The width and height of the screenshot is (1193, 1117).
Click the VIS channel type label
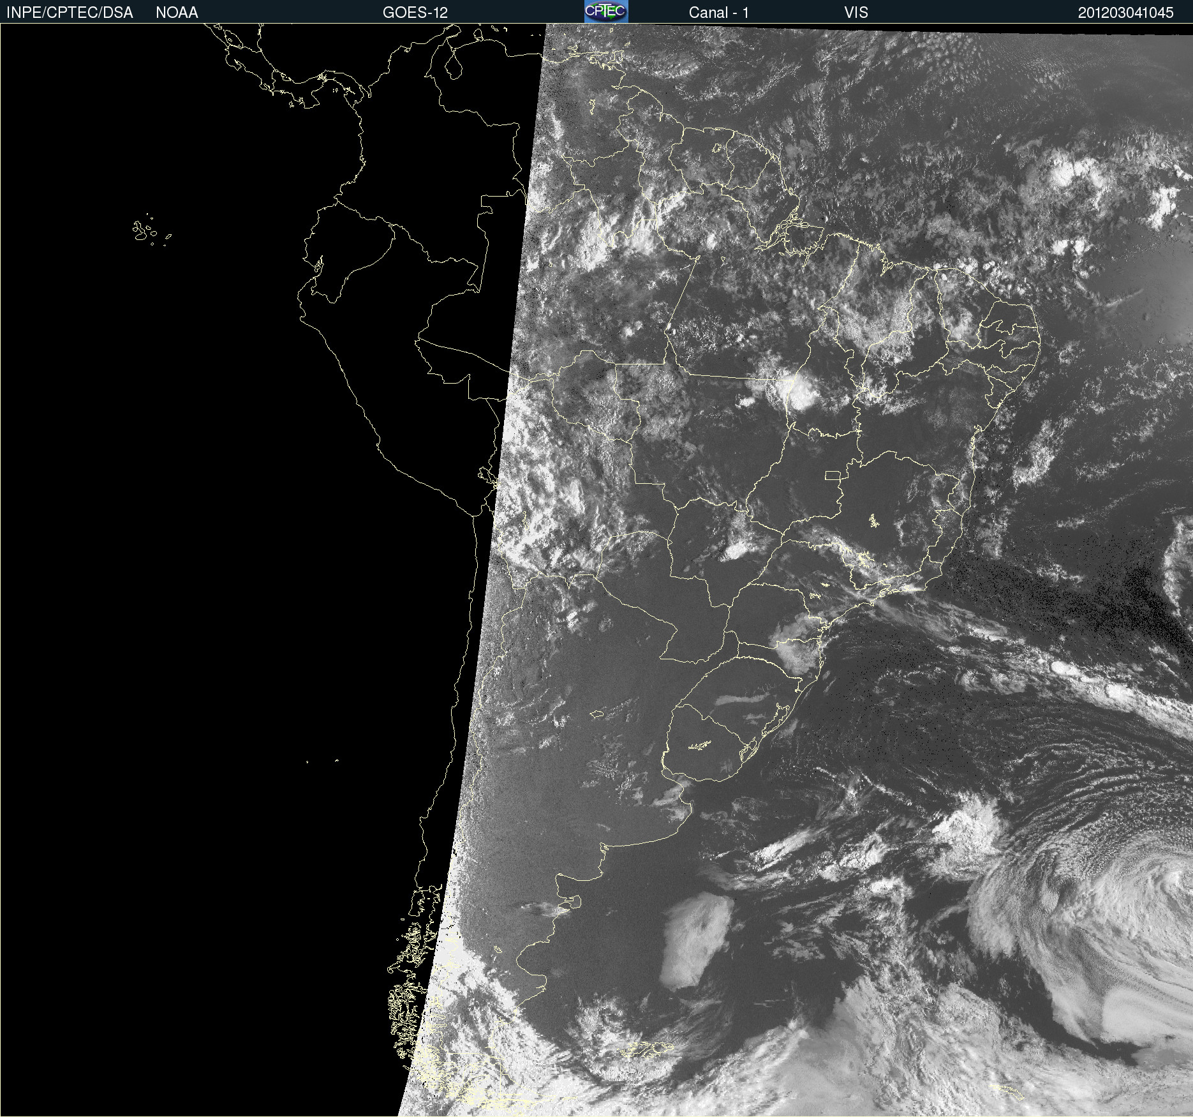pyautogui.click(x=856, y=12)
